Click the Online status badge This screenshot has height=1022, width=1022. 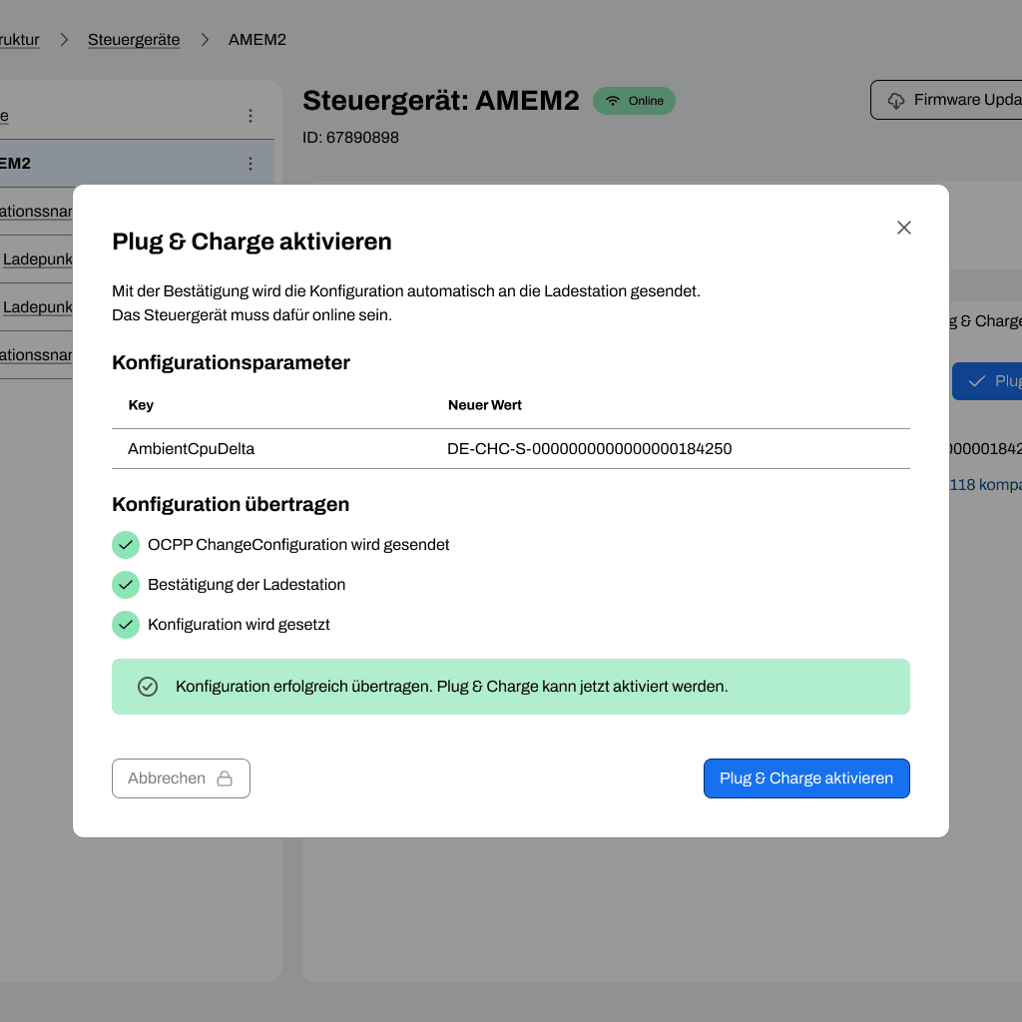(x=634, y=101)
